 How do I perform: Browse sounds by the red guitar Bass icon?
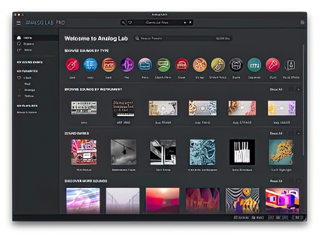coord(72,65)
